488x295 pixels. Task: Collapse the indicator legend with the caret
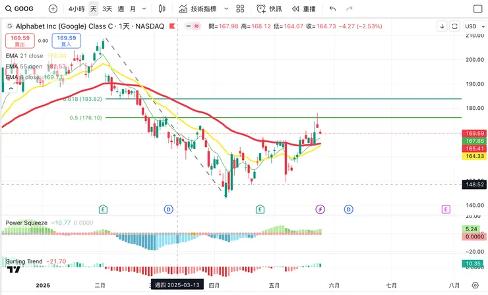(x=11, y=89)
